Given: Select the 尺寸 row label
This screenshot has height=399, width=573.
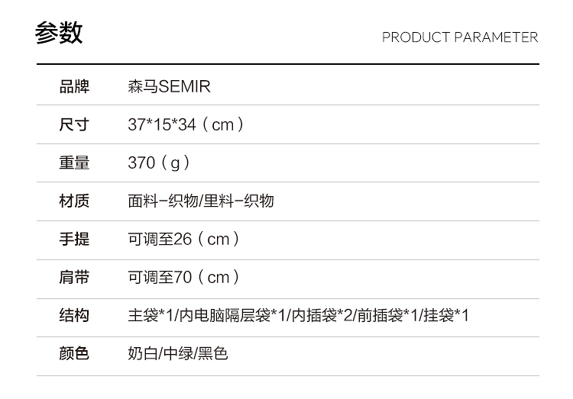Looking at the screenshot, I should pyautogui.click(x=74, y=124).
